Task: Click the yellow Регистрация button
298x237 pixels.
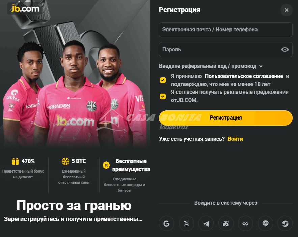Action: point(225,118)
